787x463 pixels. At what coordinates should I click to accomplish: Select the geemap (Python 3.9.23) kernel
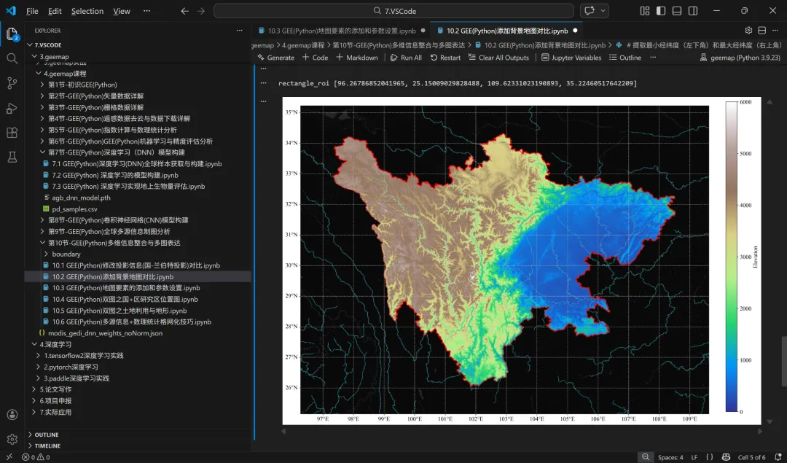click(740, 58)
